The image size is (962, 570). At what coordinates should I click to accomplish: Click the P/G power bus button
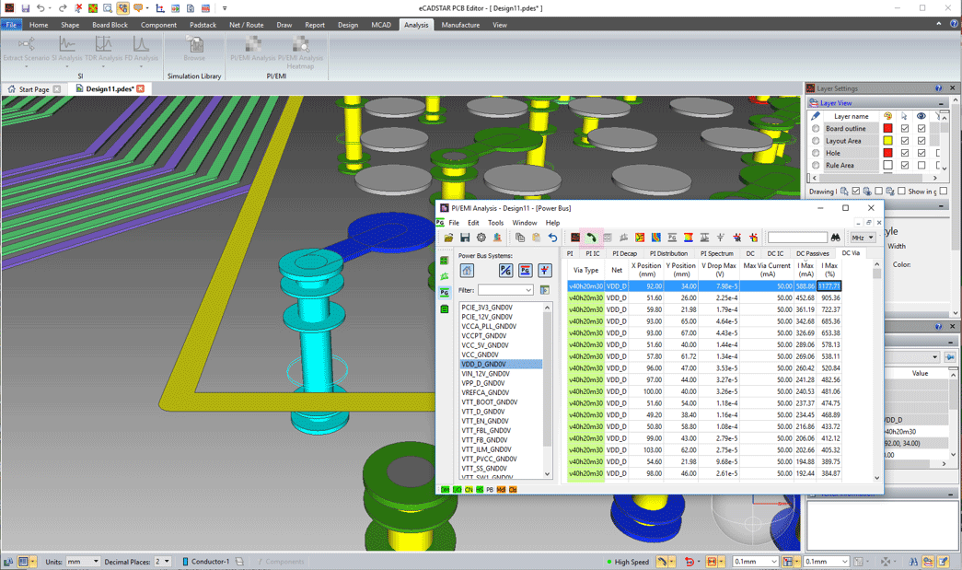point(505,271)
